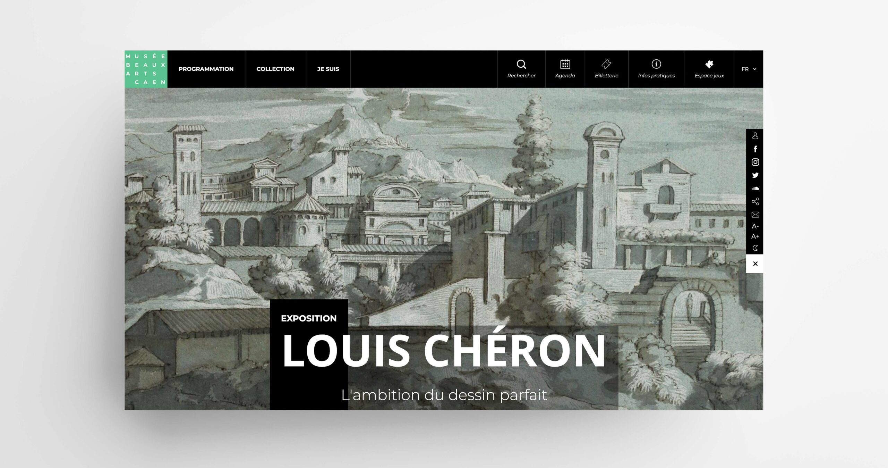Open the user account icon
The height and width of the screenshot is (468, 888).
coord(755,136)
